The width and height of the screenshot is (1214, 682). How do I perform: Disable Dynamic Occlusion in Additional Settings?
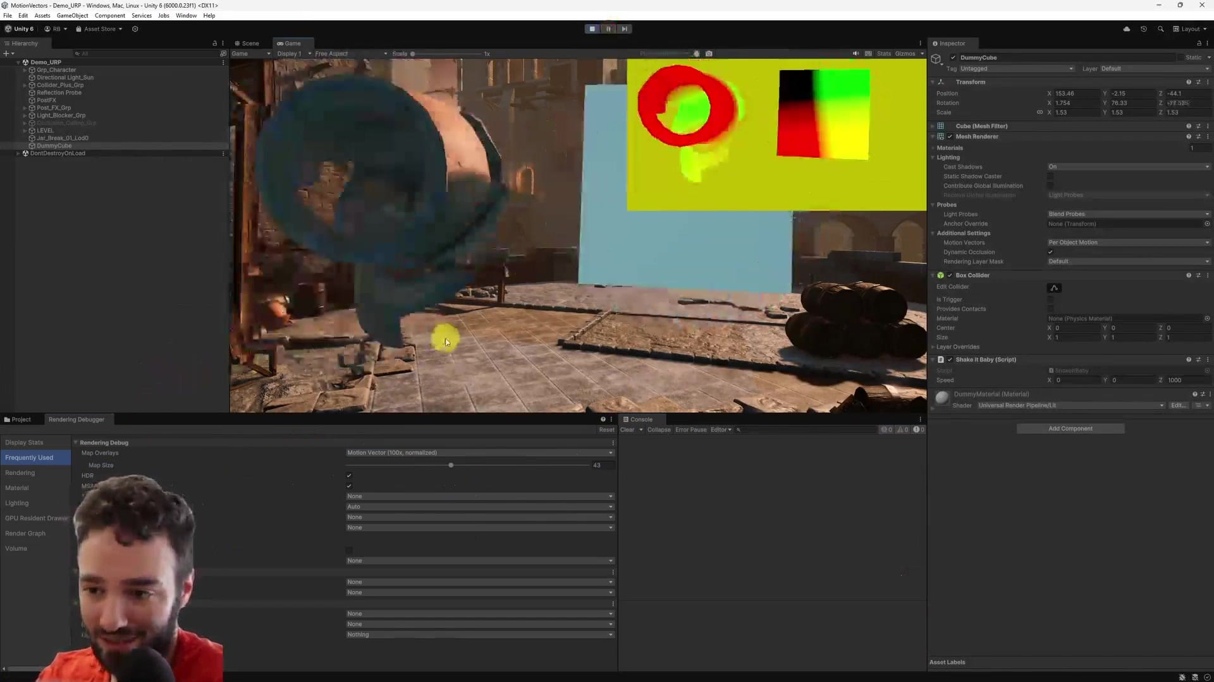[1050, 252]
